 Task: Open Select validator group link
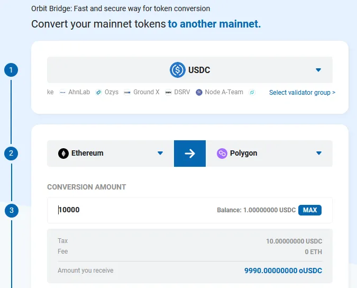[302, 93]
